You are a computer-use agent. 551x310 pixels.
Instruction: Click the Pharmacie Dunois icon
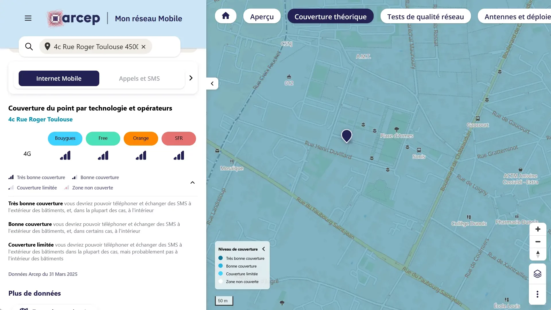(517, 216)
